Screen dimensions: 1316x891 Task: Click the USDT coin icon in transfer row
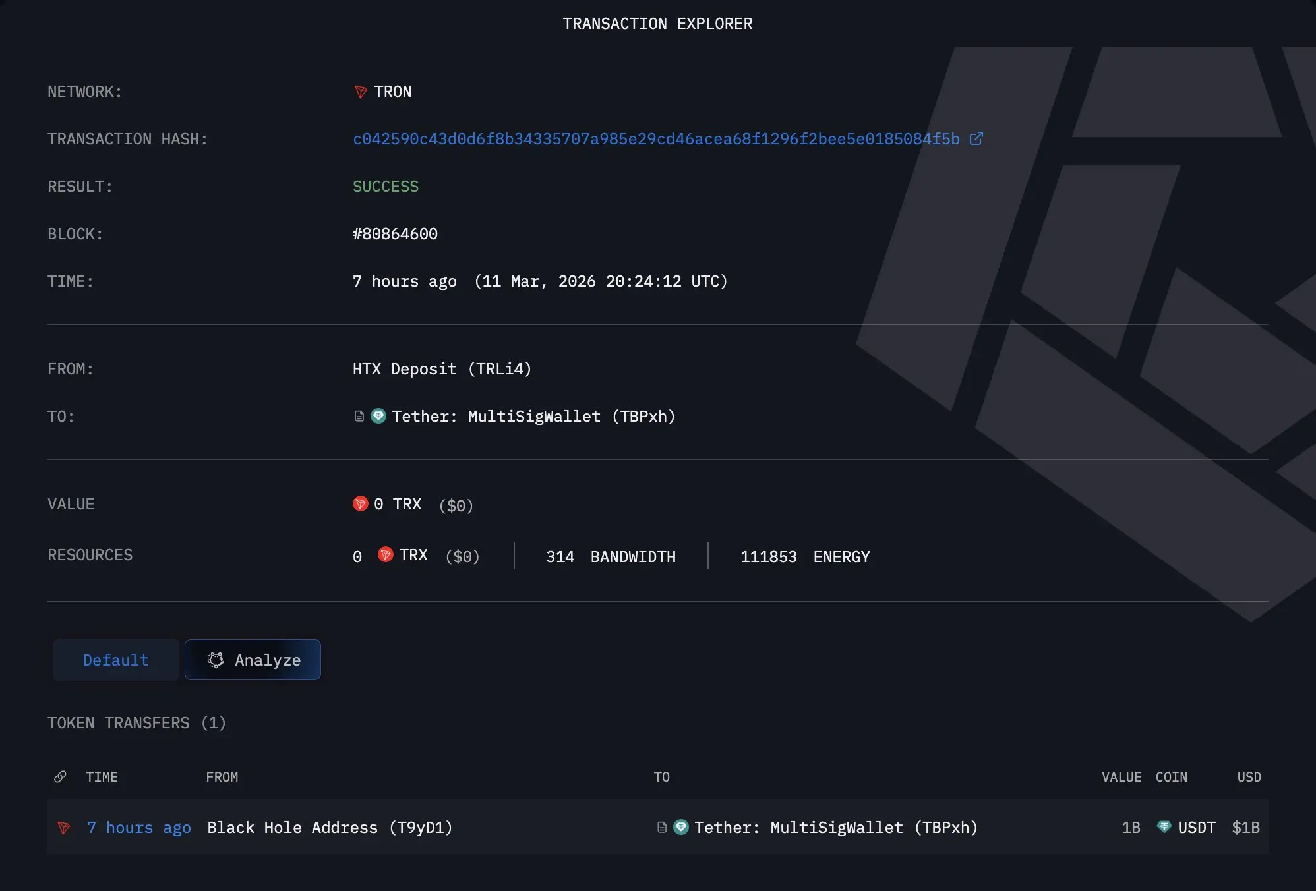click(x=1164, y=826)
